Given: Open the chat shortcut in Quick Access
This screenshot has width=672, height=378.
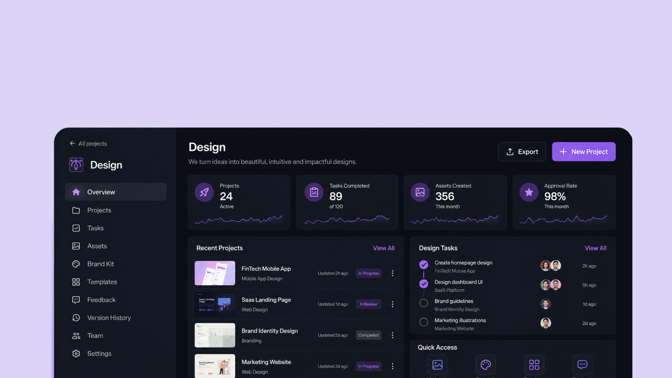Looking at the screenshot, I should pos(582,364).
